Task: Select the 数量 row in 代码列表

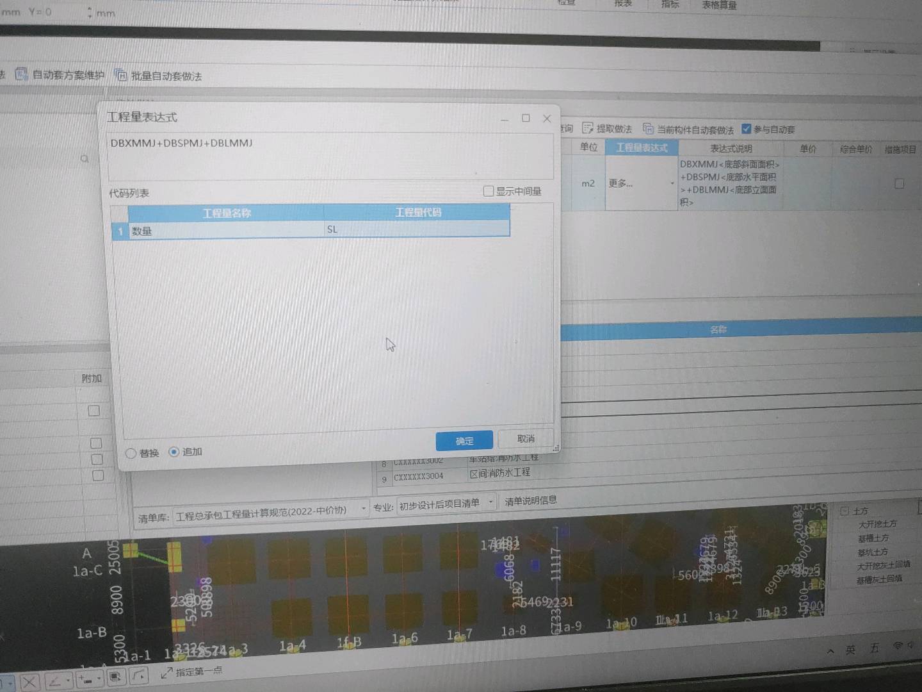Action: point(311,230)
